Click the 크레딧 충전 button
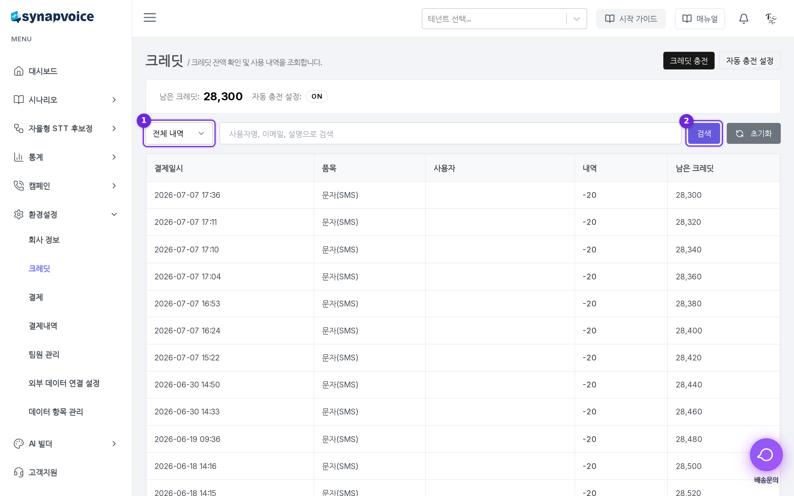This screenshot has height=496, width=794. [x=689, y=61]
